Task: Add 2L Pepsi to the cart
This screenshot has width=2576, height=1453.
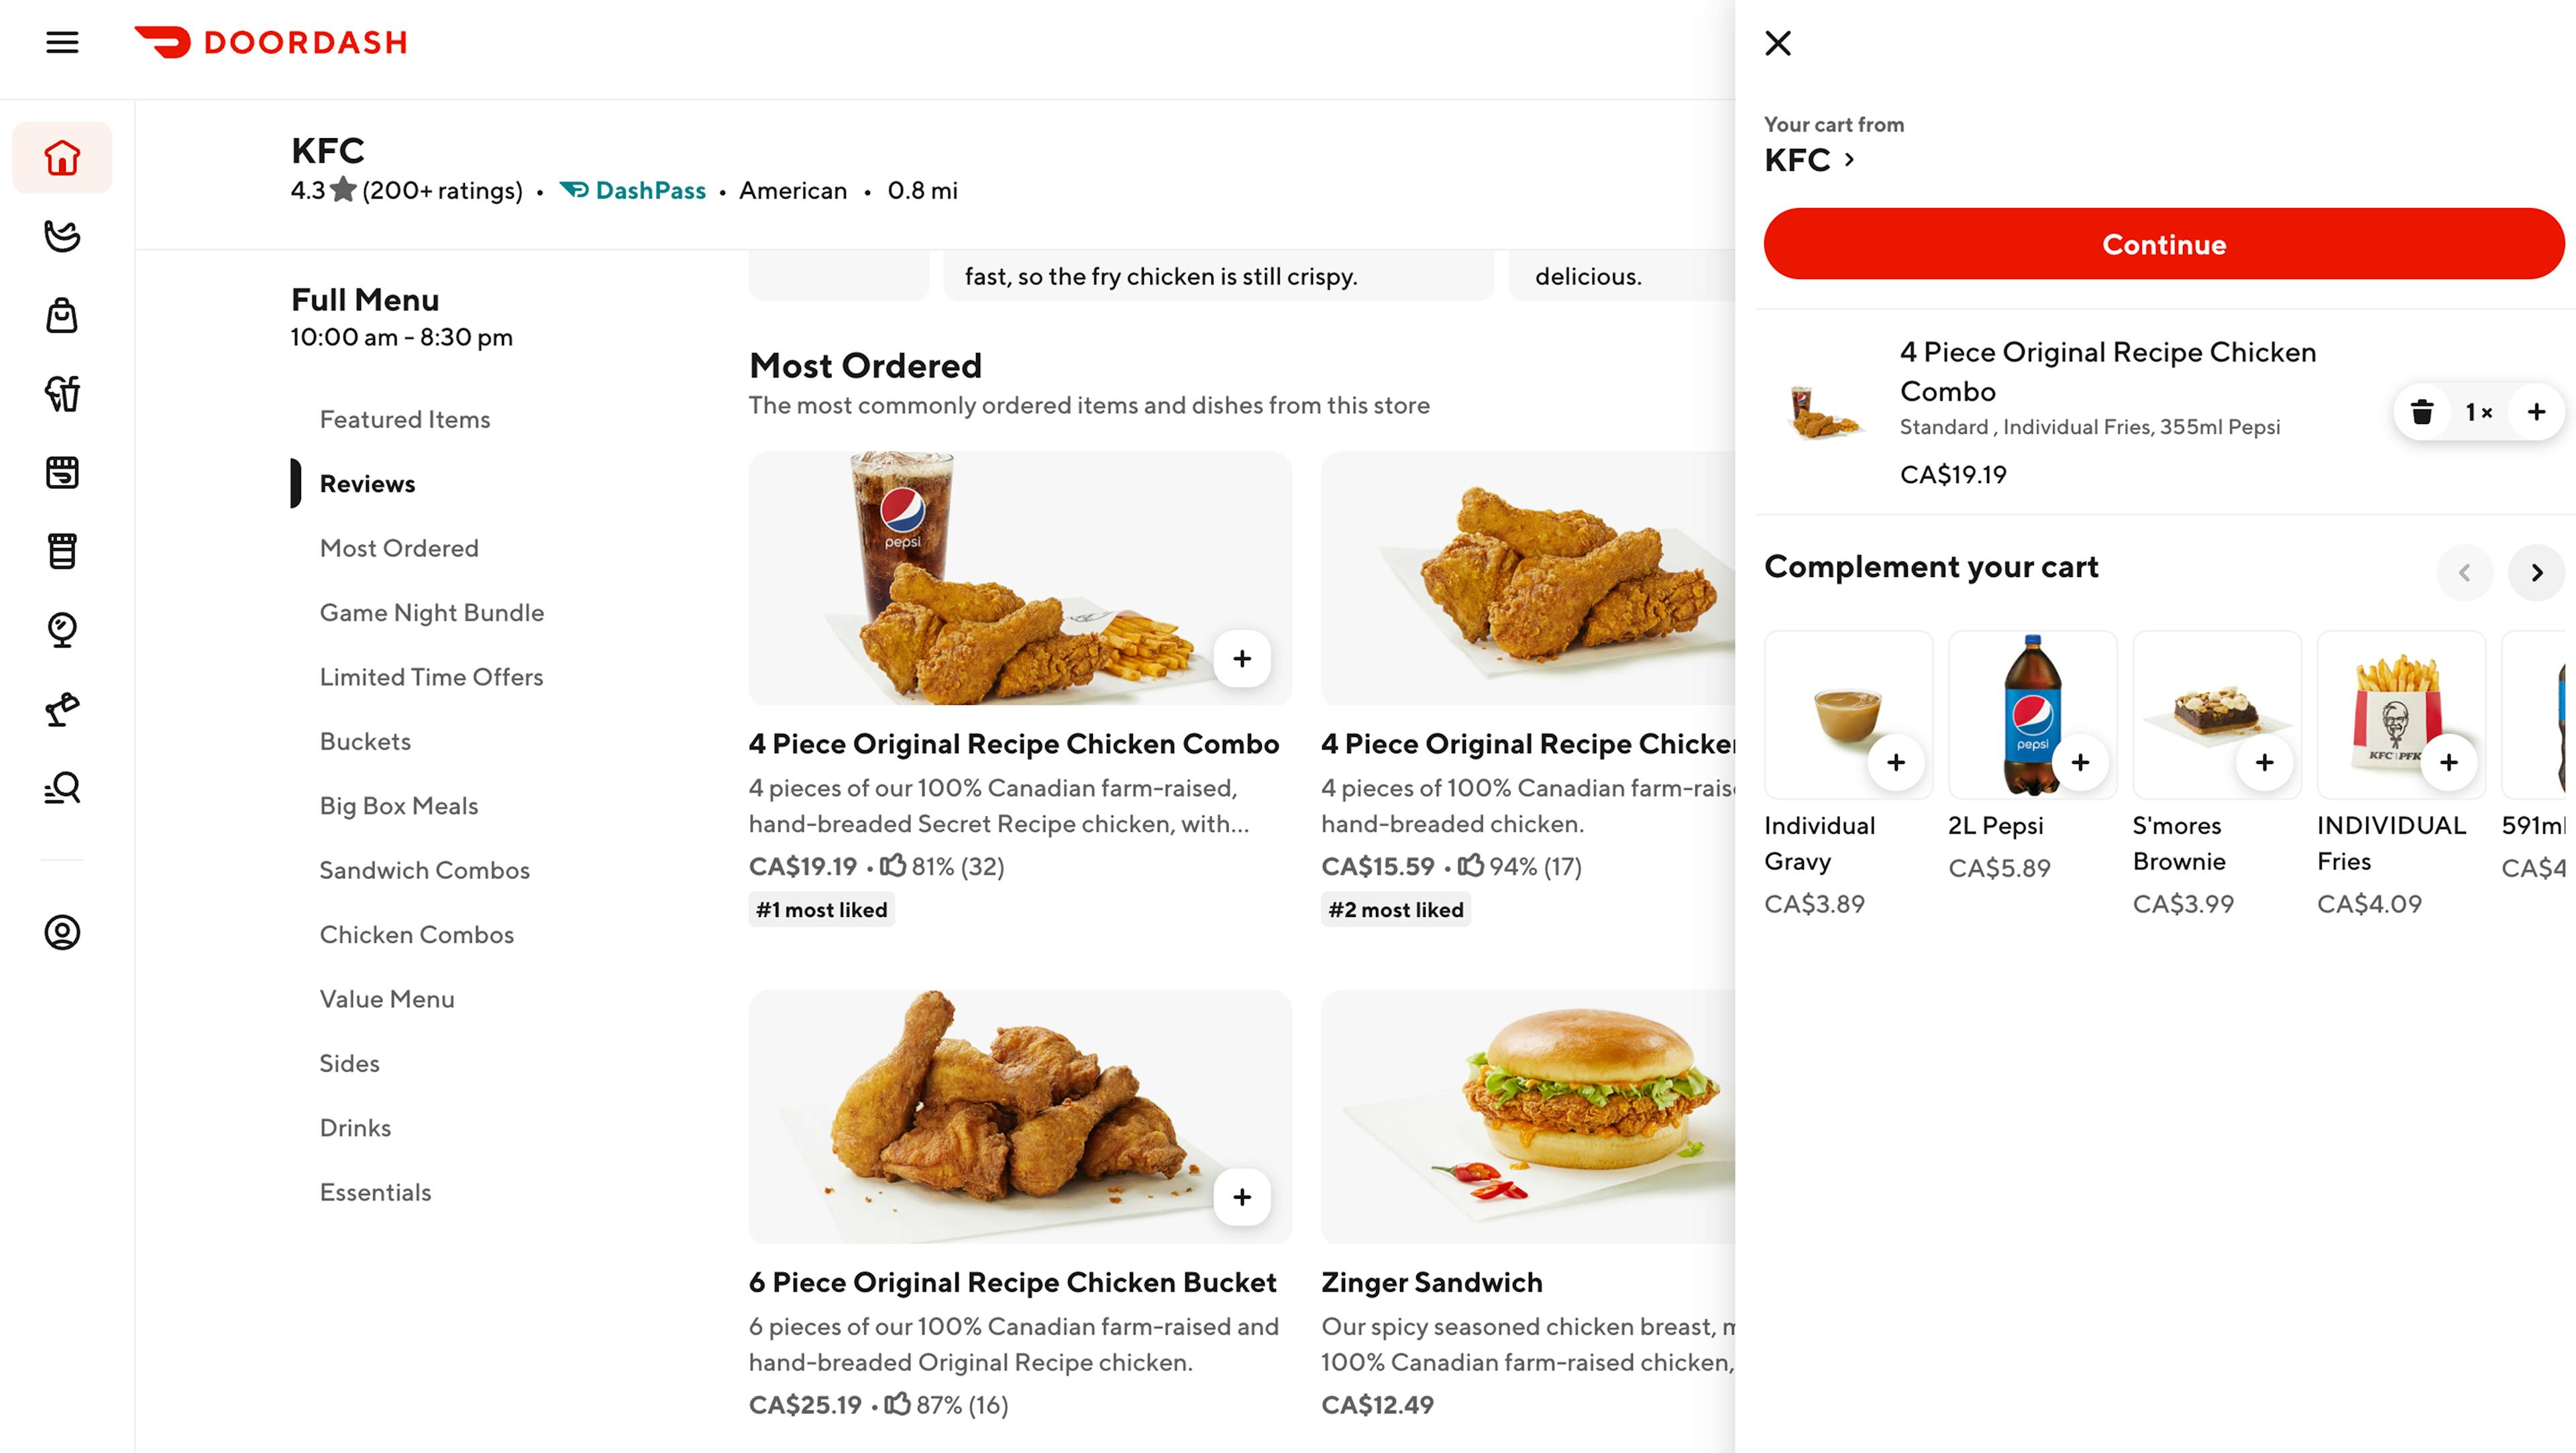Action: [2080, 763]
